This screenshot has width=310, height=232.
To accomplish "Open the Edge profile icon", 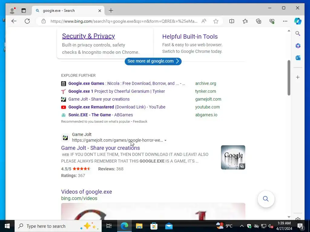I will coord(12,11).
